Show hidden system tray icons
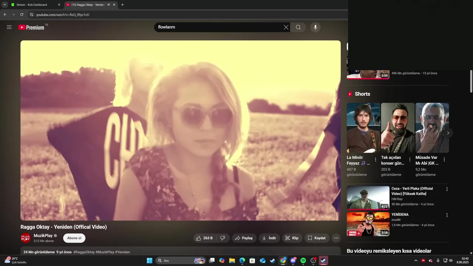The image size is (473, 266). pyautogui.click(x=416, y=260)
